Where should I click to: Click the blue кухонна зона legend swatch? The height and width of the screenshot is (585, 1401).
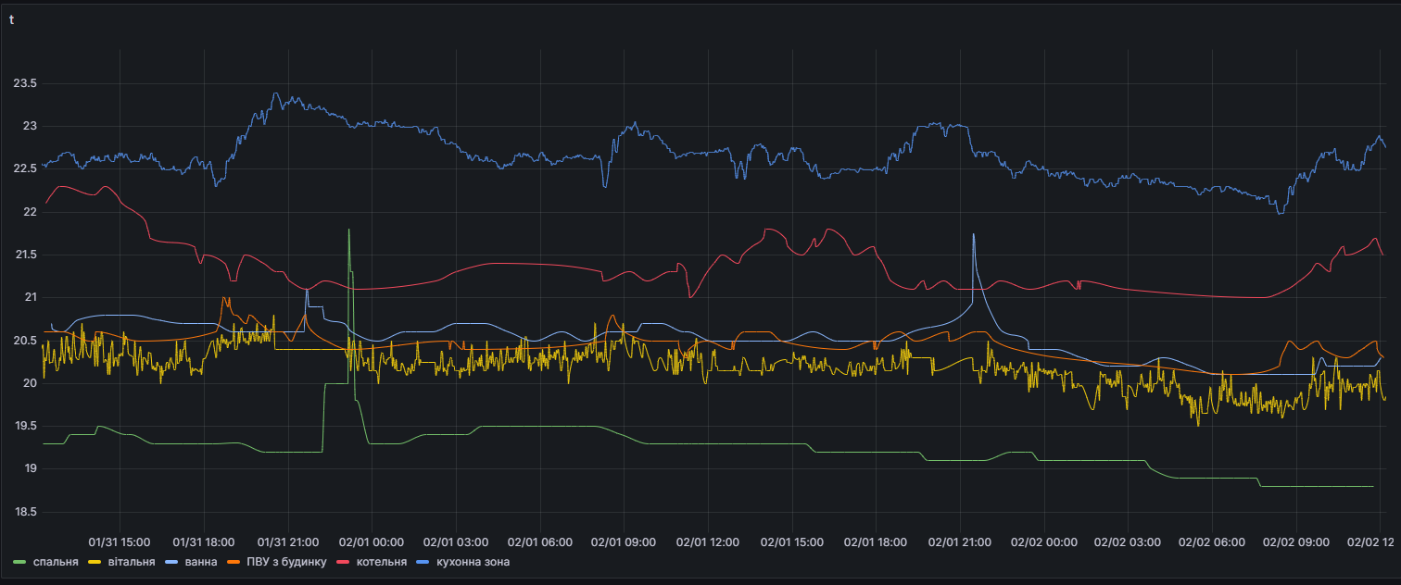(424, 562)
